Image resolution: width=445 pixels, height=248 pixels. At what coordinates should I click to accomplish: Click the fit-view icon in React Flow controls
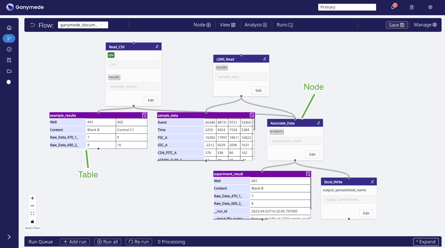tap(32, 213)
